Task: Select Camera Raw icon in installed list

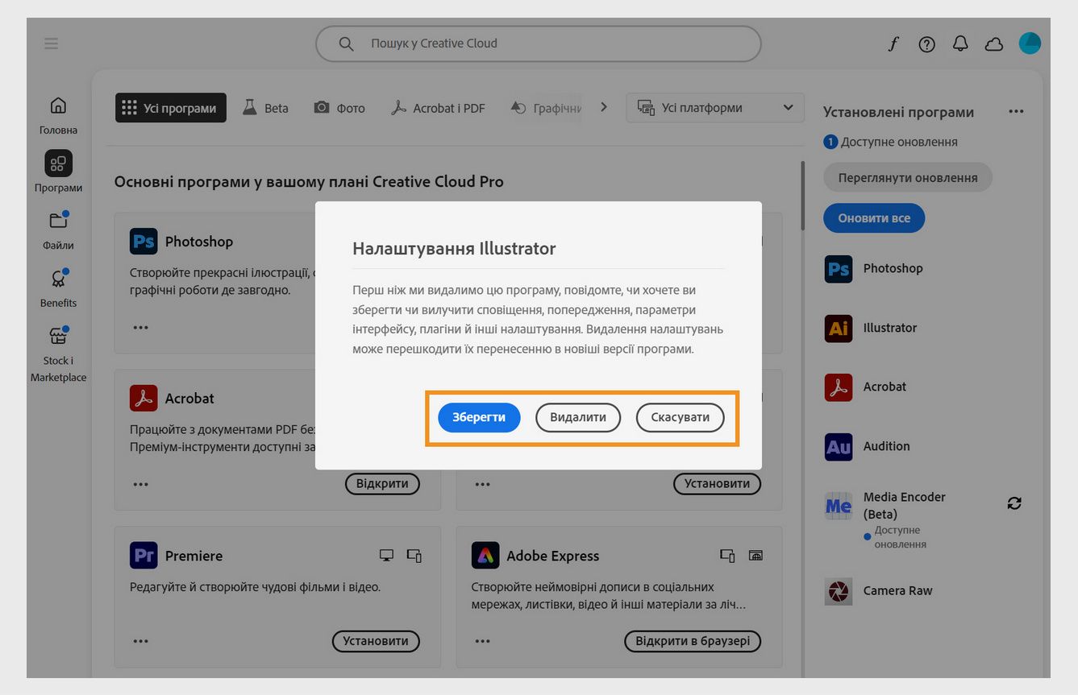Action: pyautogui.click(x=839, y=591)
